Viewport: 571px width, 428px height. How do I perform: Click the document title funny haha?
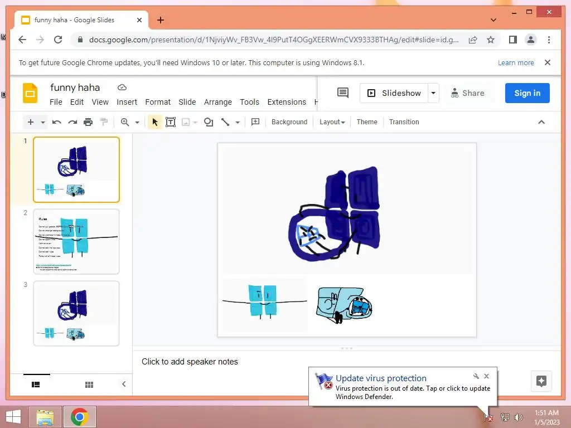(x=75, y=87)
